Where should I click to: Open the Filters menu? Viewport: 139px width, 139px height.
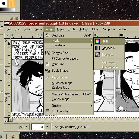(x=96, y=29)
